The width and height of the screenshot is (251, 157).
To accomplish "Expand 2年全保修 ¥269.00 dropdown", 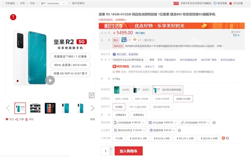I will 162,123.
